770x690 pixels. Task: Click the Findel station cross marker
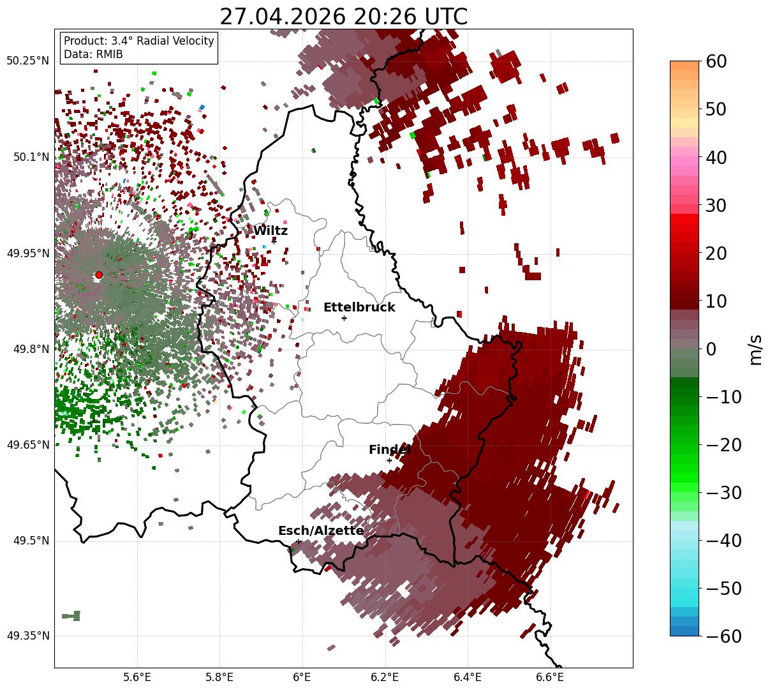(x=389, y=460)
